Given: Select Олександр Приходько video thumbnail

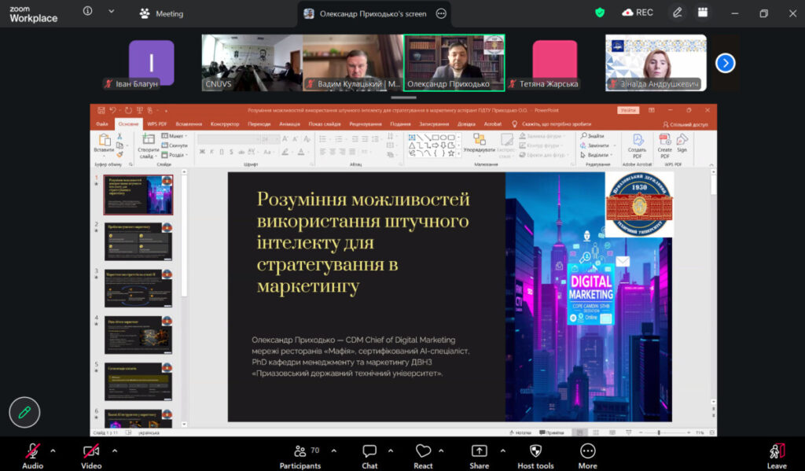Looking at the screenshot, I should pyautogui.click(x=454, y=63).
